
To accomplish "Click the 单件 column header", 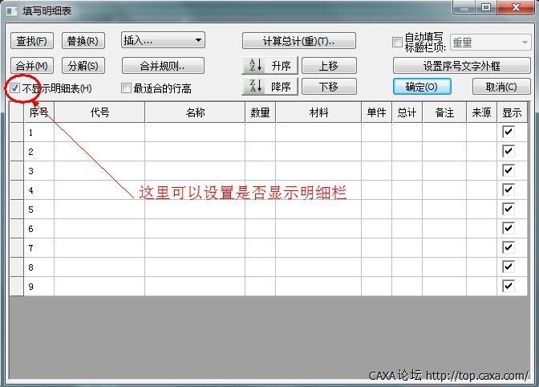I will 376,112.
